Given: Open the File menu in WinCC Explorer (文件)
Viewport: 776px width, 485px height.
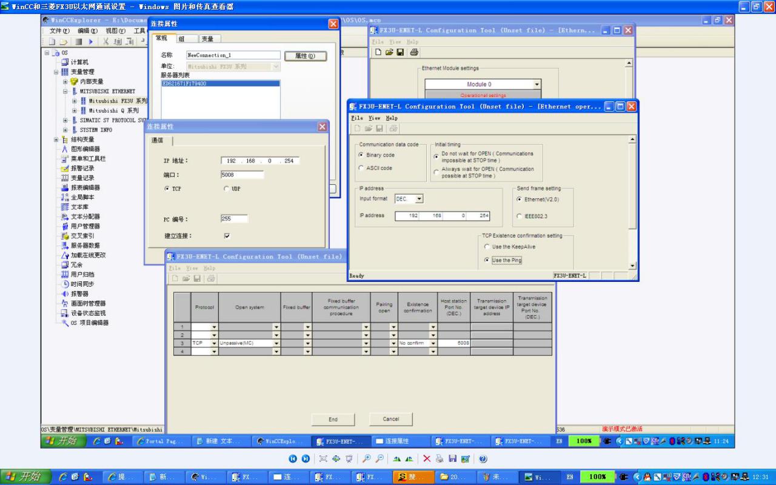Looking at the screenshot, I should coord(59,31).
